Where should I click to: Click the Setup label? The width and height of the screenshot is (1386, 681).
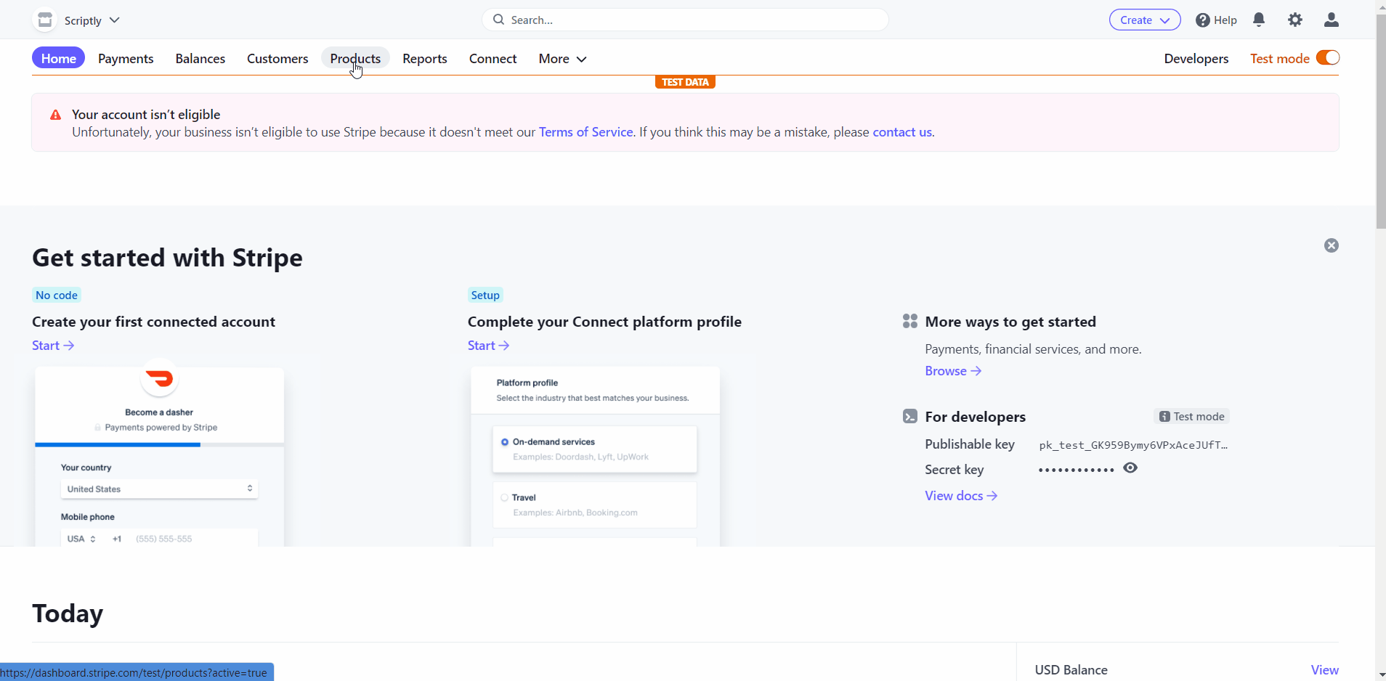point(485,295)
